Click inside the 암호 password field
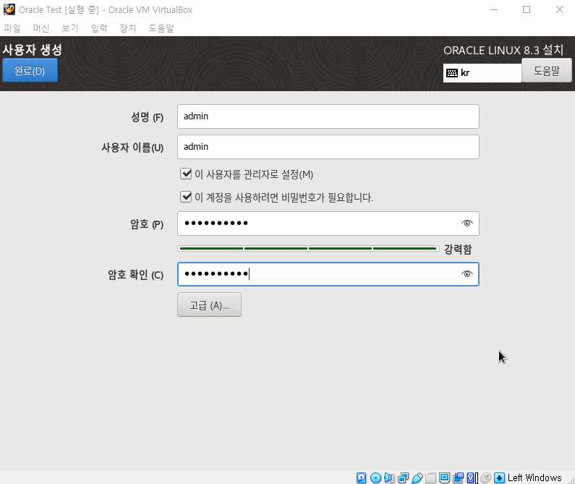 328,224
